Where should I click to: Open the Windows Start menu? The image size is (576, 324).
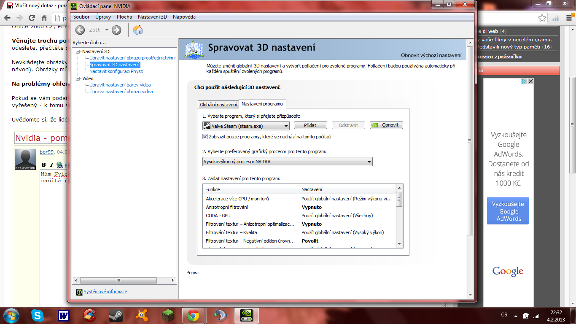tap(11, 316)
